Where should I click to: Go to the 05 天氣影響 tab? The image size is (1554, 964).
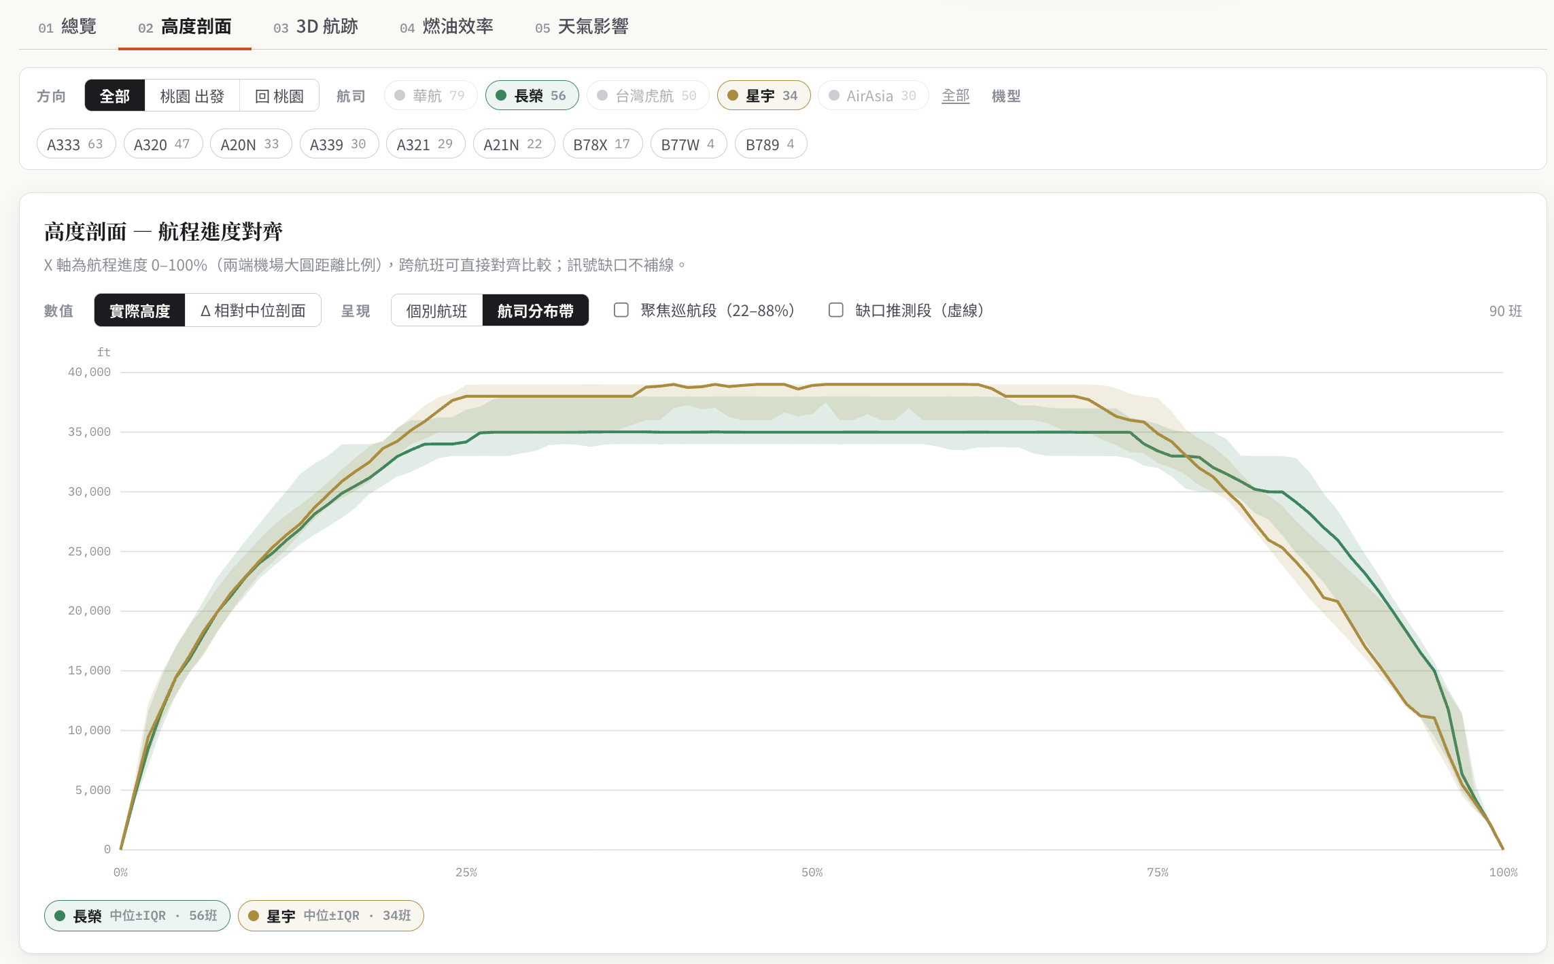(x=581, y=27)
